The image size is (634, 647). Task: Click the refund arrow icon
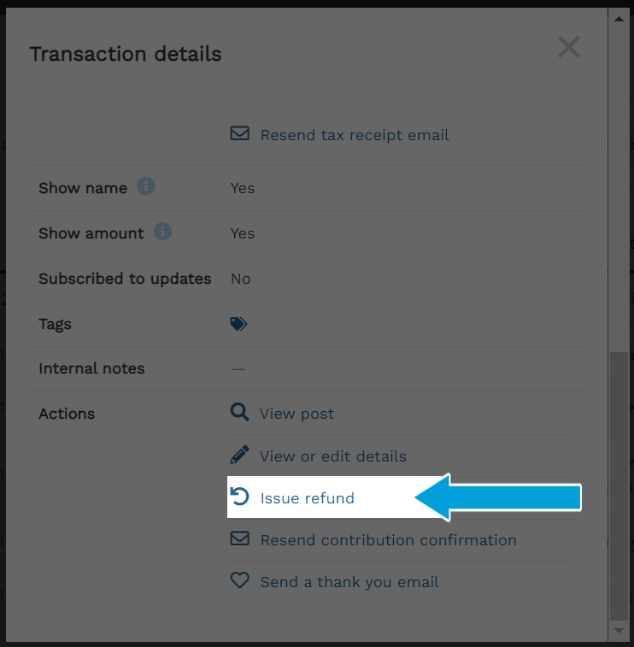[x=239, y=497]
